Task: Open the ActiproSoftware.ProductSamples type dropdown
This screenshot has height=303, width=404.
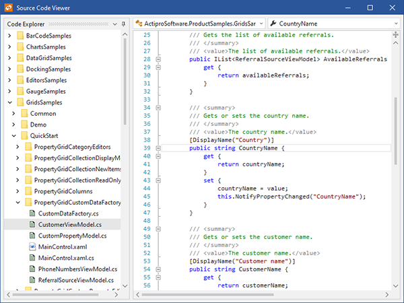Action: pyautogui.click(x=261, y=24)
